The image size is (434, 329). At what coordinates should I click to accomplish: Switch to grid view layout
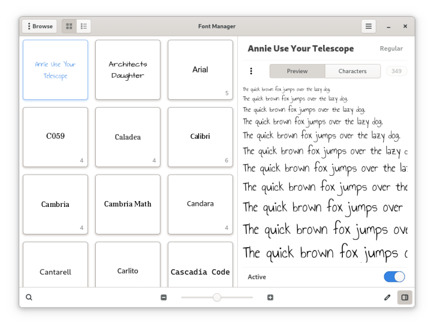click(x=69, y=27)
